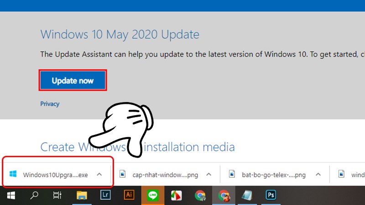Open Adobe Photoshop from the taskbar
This screenshot has width=365, height=205.
[271, 195]
